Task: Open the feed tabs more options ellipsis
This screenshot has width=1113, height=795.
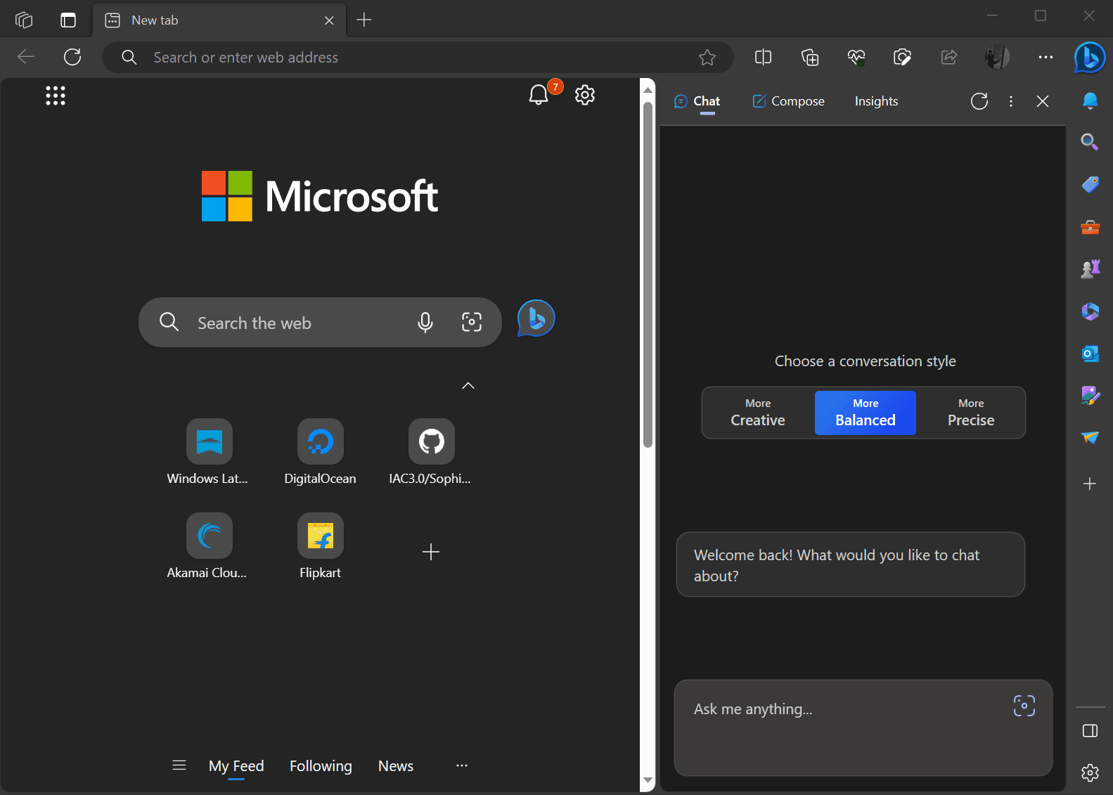Action: pyautogui.click(x=461, y=765)
